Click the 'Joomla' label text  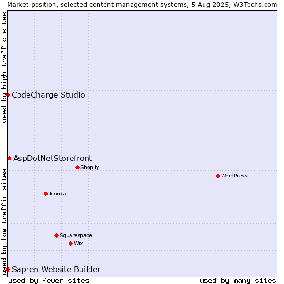57,194
